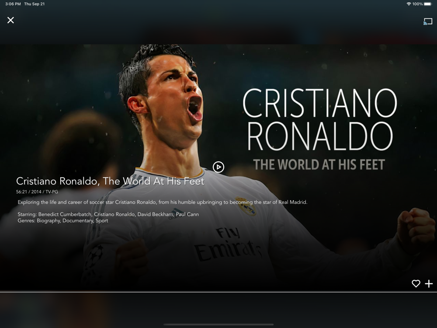The width and height of the screenshot is (437, 328).
Task: Click the poster subtitle "THE WORLD AT HIS FEET"
Action: click(319, 164)
